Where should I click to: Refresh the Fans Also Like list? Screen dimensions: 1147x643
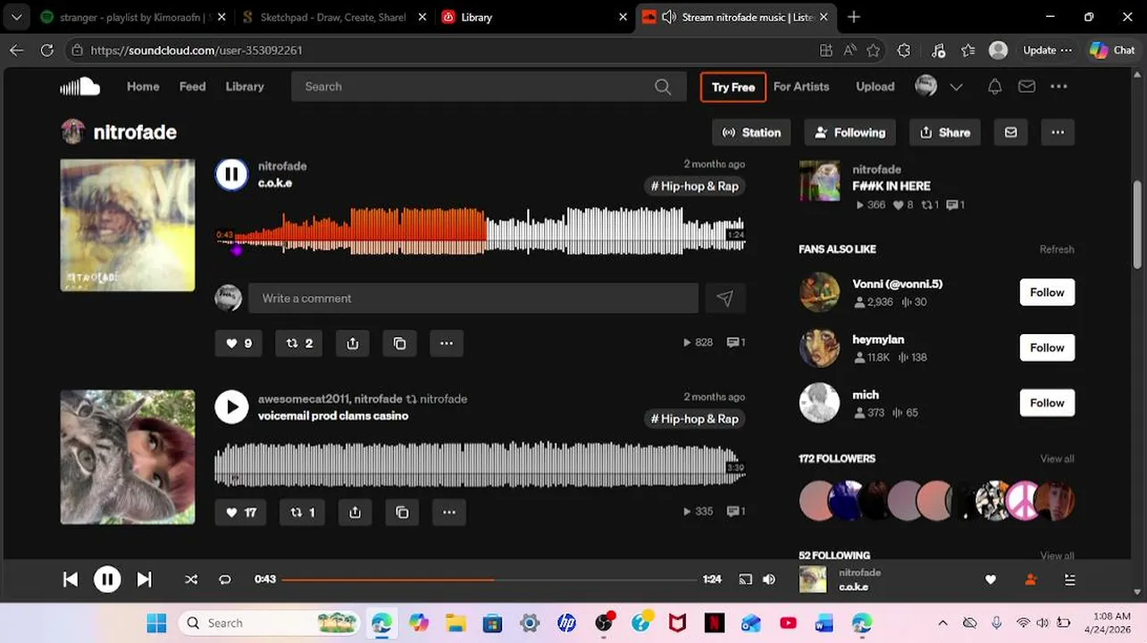point(1057,249)
